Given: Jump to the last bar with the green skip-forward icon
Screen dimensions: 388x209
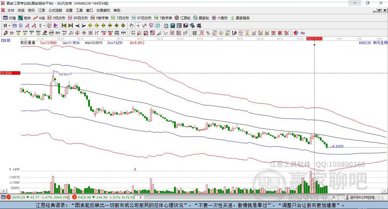Looking at the screenshot, I should [x=70, y=26].
